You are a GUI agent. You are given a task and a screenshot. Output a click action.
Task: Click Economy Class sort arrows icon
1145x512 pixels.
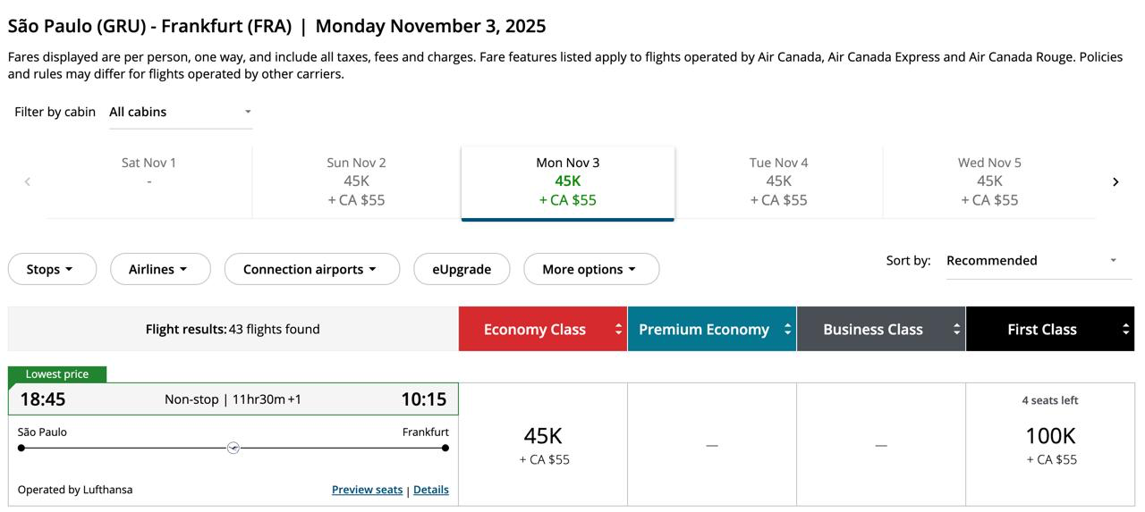pyautogui.click(x=618, y=330)
